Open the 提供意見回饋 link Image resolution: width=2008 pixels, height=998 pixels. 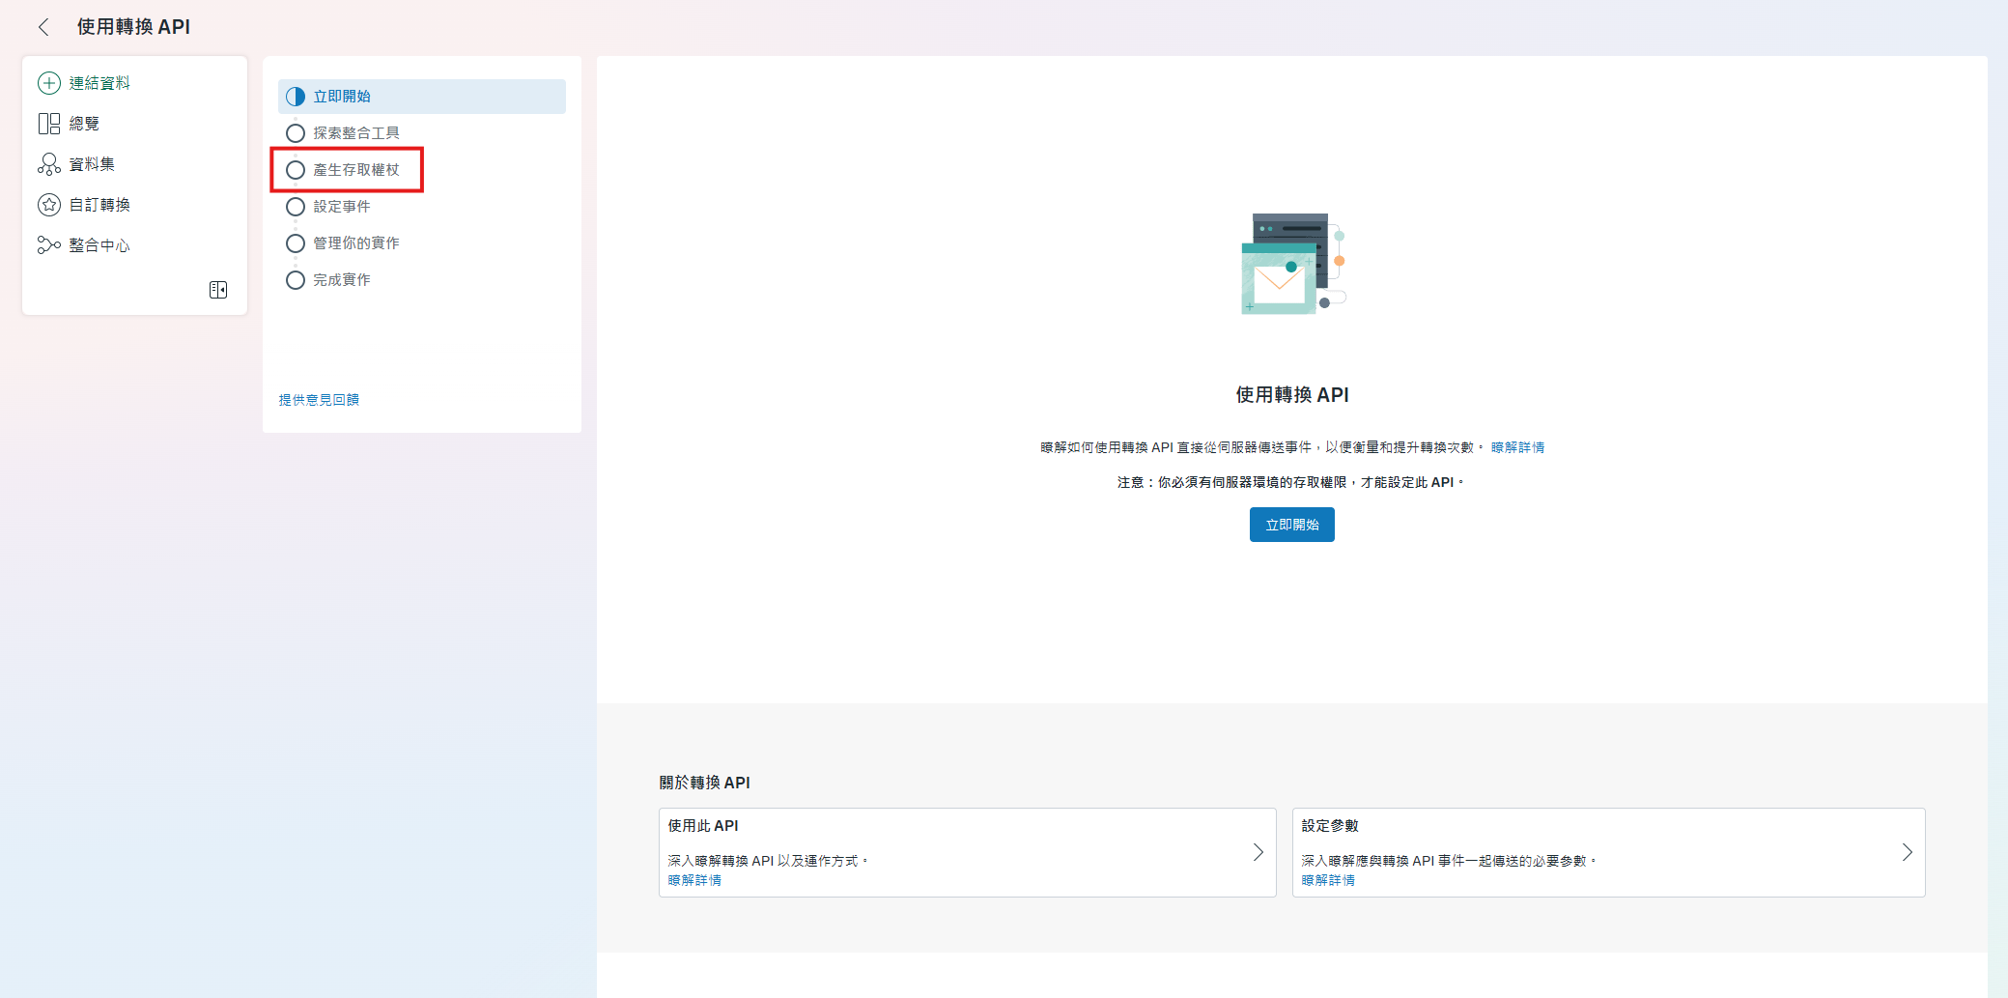[x=319, y=400]
